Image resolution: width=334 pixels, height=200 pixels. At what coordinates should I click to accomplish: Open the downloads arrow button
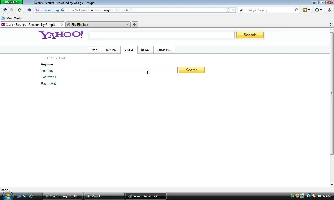point(329,10)
